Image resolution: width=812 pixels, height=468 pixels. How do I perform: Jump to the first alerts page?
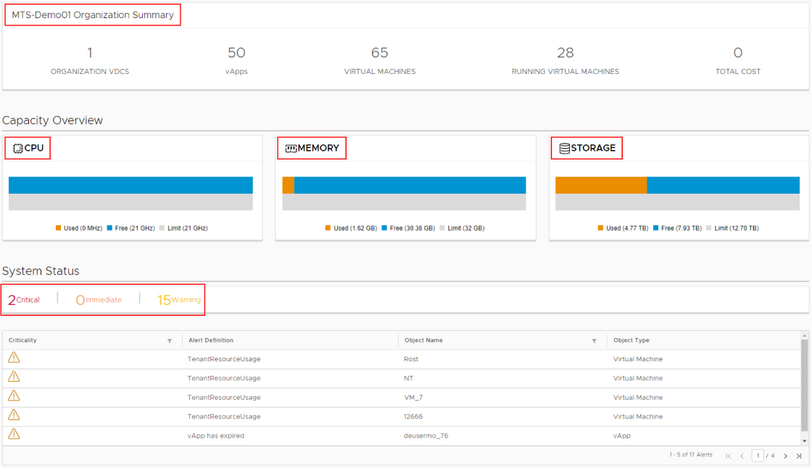pyautogui.click(x=728, y=456)
